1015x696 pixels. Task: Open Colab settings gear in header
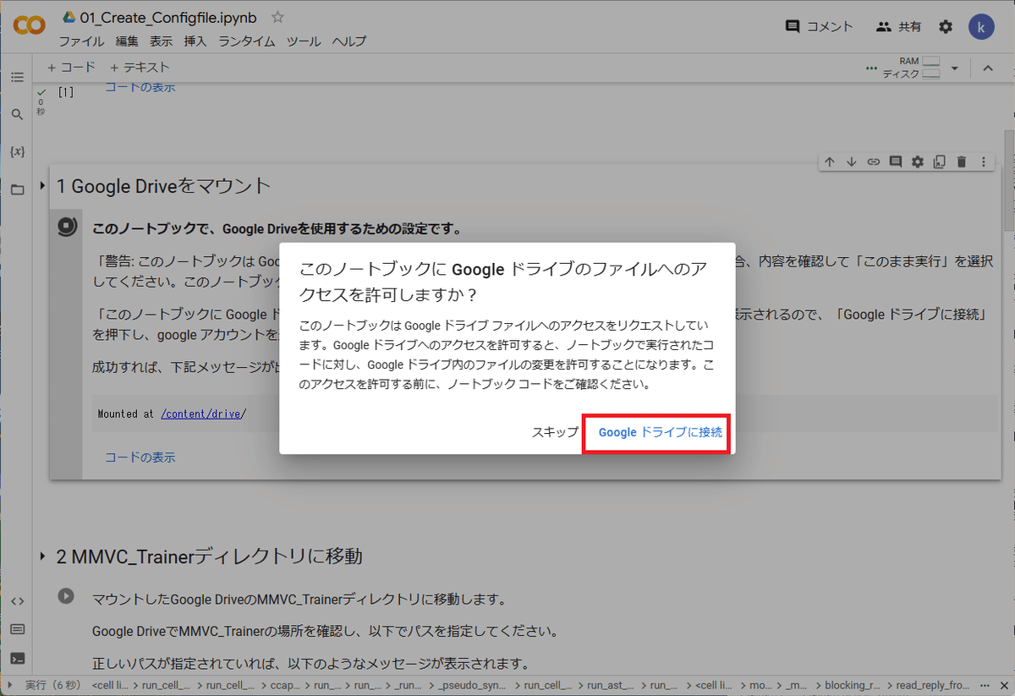[x=946, y=26]
